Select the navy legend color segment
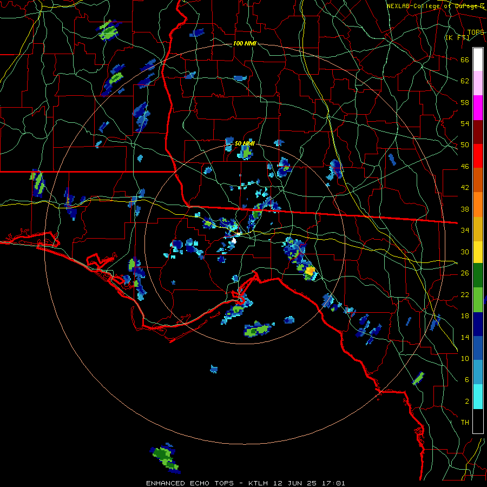 478,324
